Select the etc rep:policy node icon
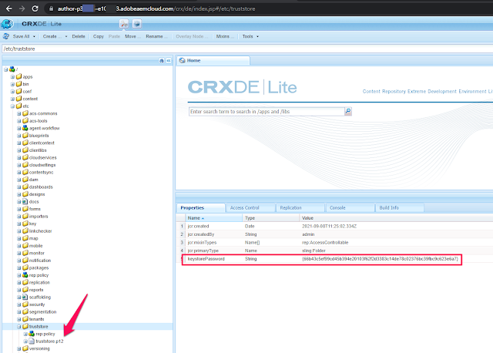Image resolution: width=493 pixels, height=353 pixels. pos(25,275)
